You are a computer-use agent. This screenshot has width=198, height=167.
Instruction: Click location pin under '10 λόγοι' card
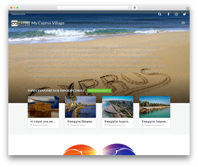coord(31,125)
